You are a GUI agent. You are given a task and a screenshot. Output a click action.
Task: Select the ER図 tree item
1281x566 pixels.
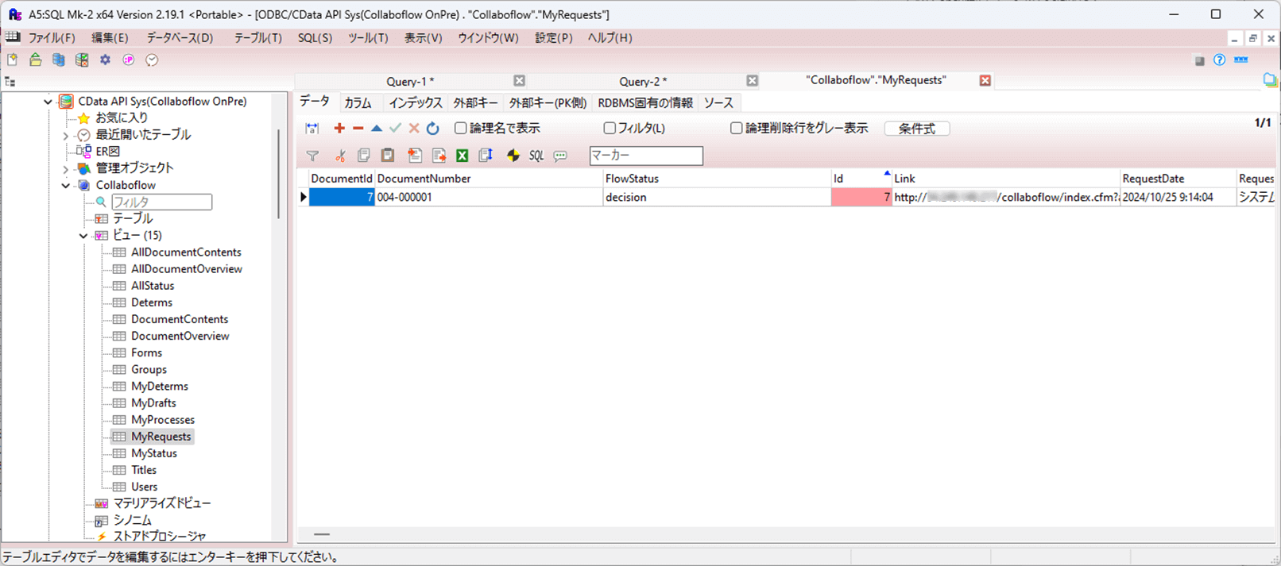[x=107, y=152]
